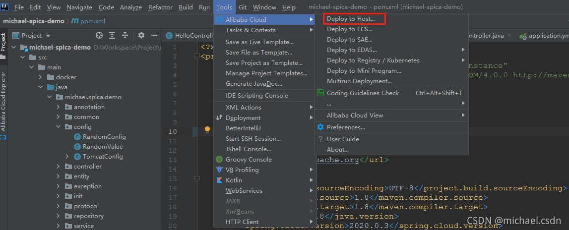
Task: Open Alibaba Cloud Preferences
Action: coord(391,127)
